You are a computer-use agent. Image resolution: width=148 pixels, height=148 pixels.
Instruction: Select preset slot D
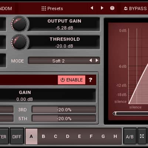point(67,137)
